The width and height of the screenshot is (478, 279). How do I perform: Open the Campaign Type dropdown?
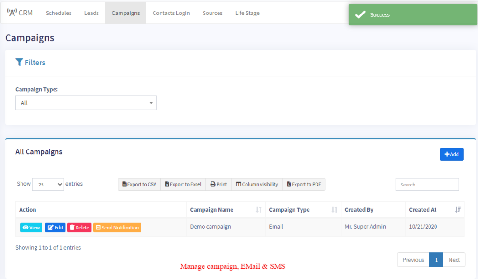[x=86, y=103]
